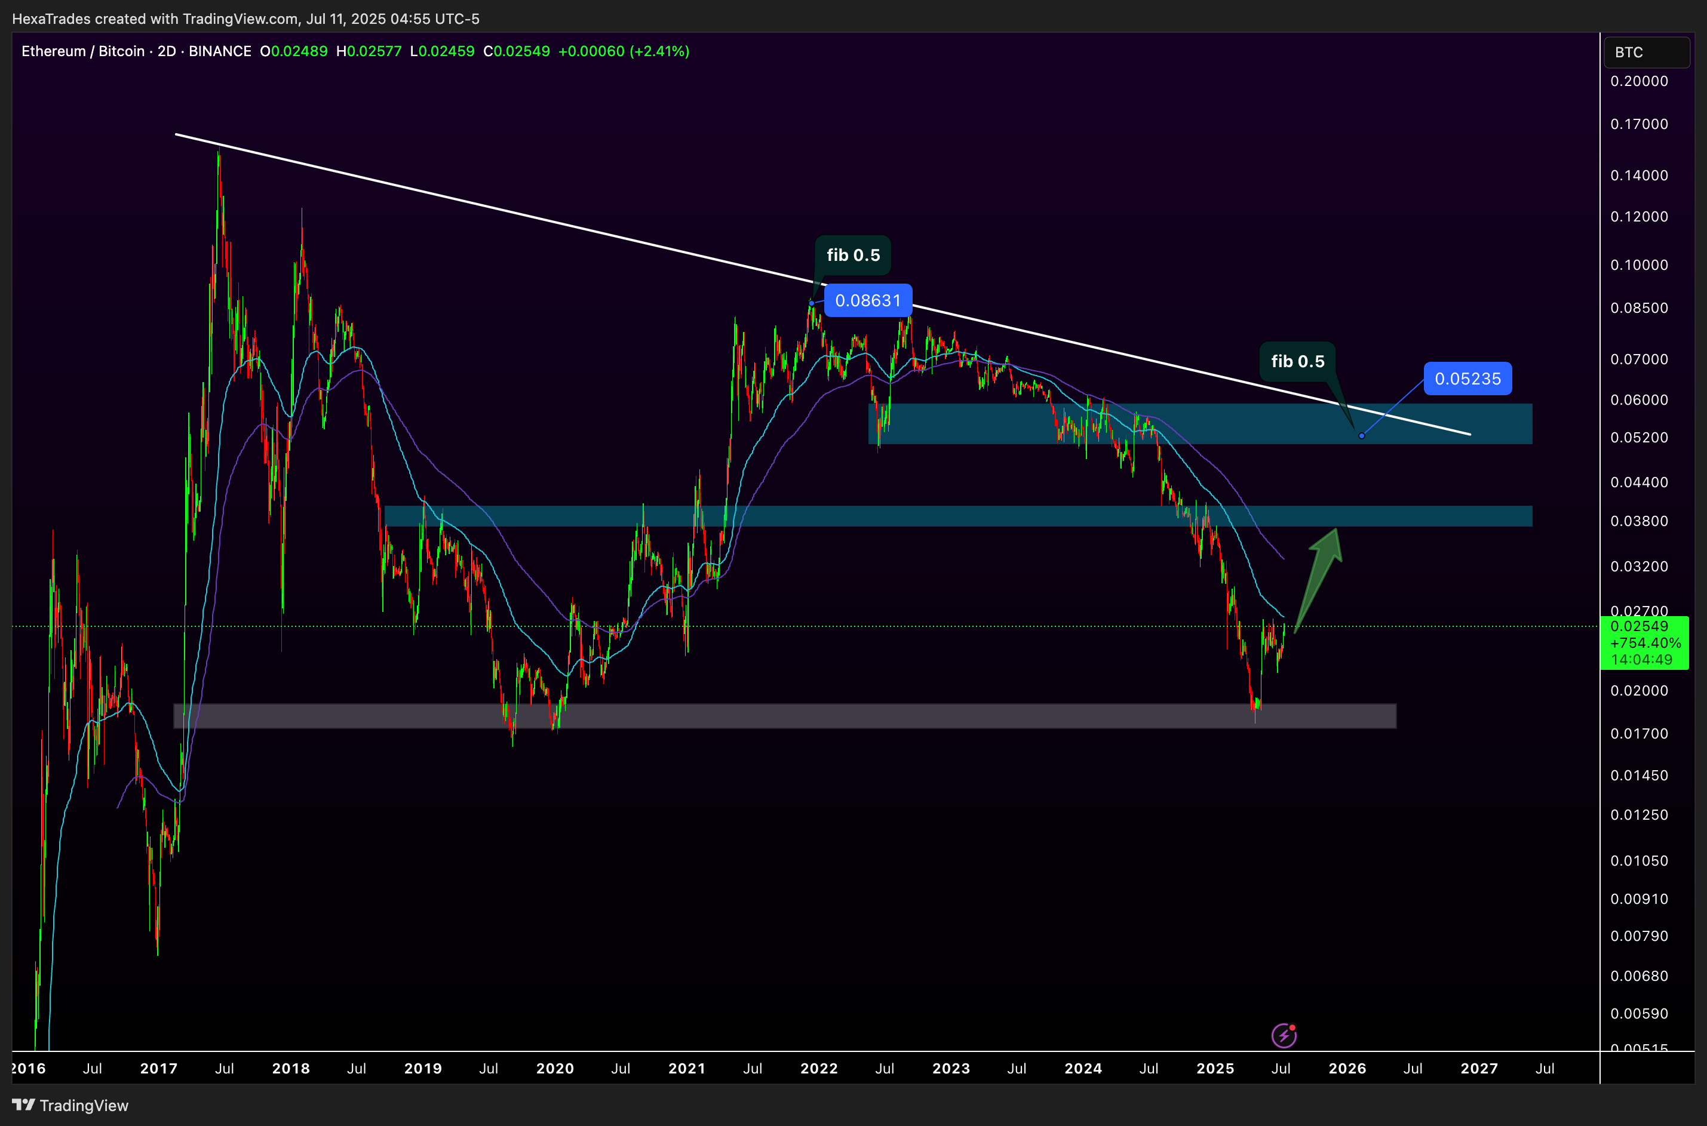This screenshot has height=1126, width=1707.
Task: Click the 2025 label on time axis
Action: pyautogui.click(x=1215, y=1069)
